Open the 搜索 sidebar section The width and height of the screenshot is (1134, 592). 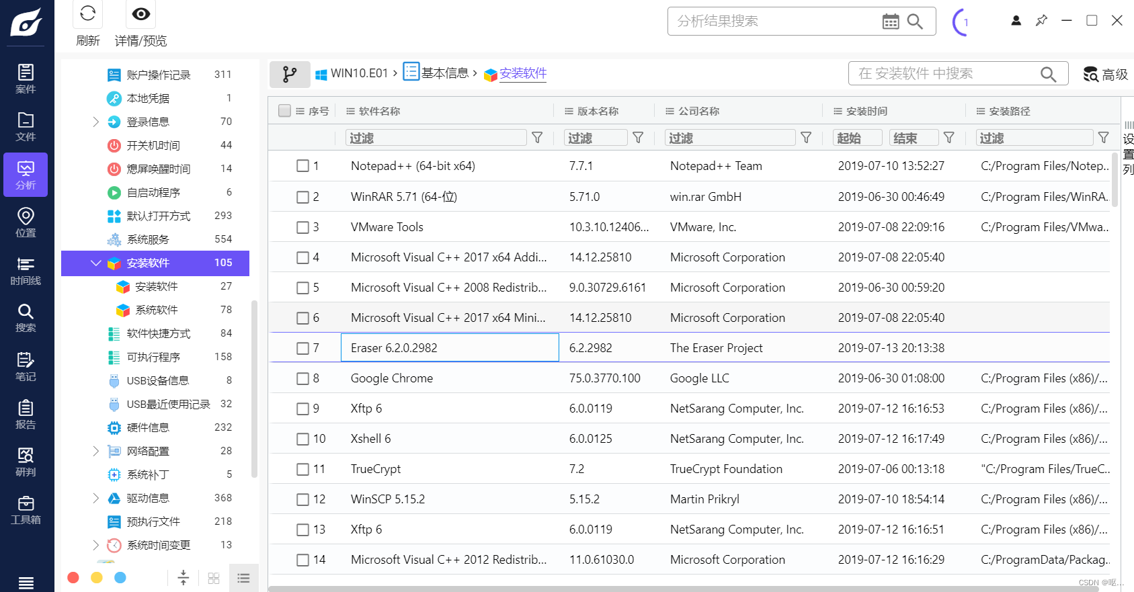pyautogui.click(x=26, y=318)
